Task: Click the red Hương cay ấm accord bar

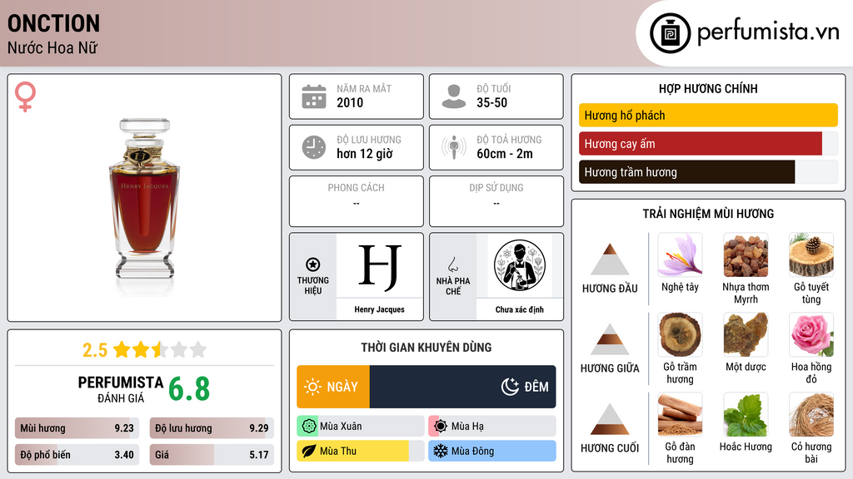Action: click(700, 144)
